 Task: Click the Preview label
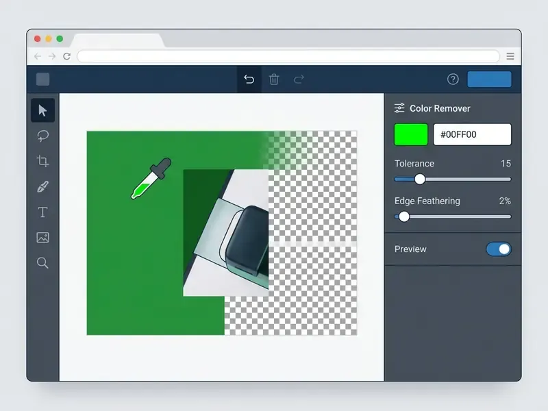point(410,249)
